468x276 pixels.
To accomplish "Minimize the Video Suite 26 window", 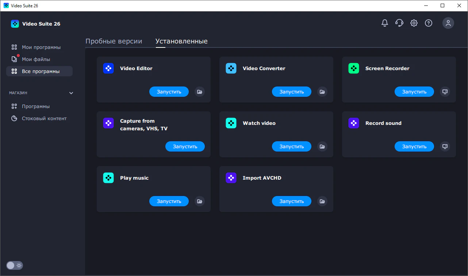I will pos(426,5).
